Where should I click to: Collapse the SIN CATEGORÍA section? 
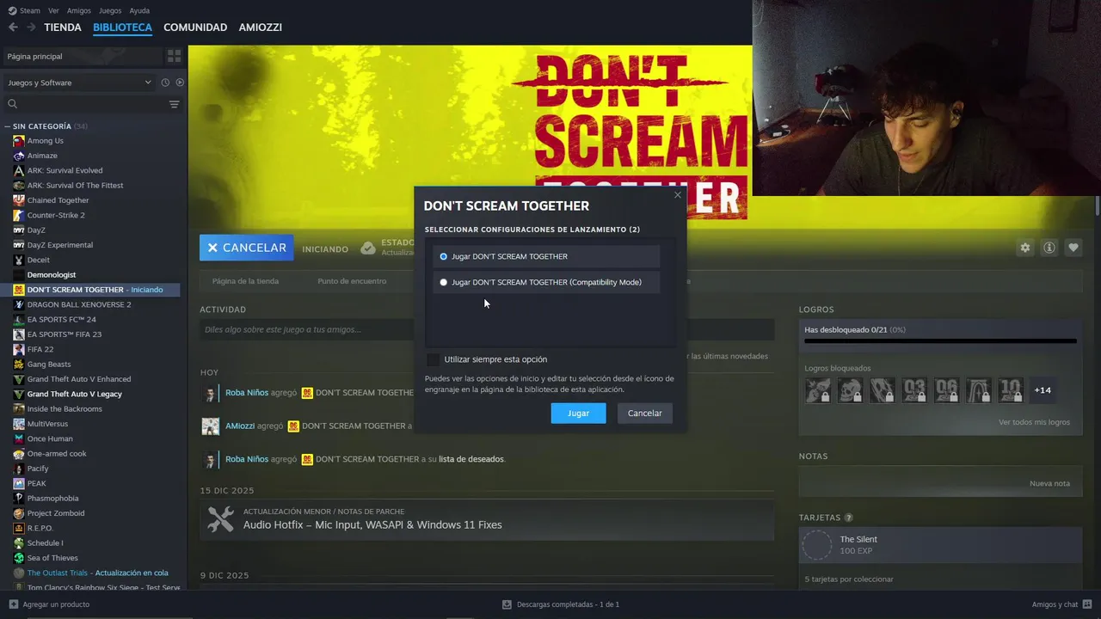coord(8,126)
